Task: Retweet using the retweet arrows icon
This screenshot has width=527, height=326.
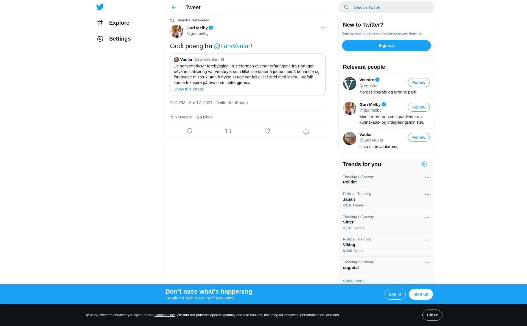Action: click(228, 131)
